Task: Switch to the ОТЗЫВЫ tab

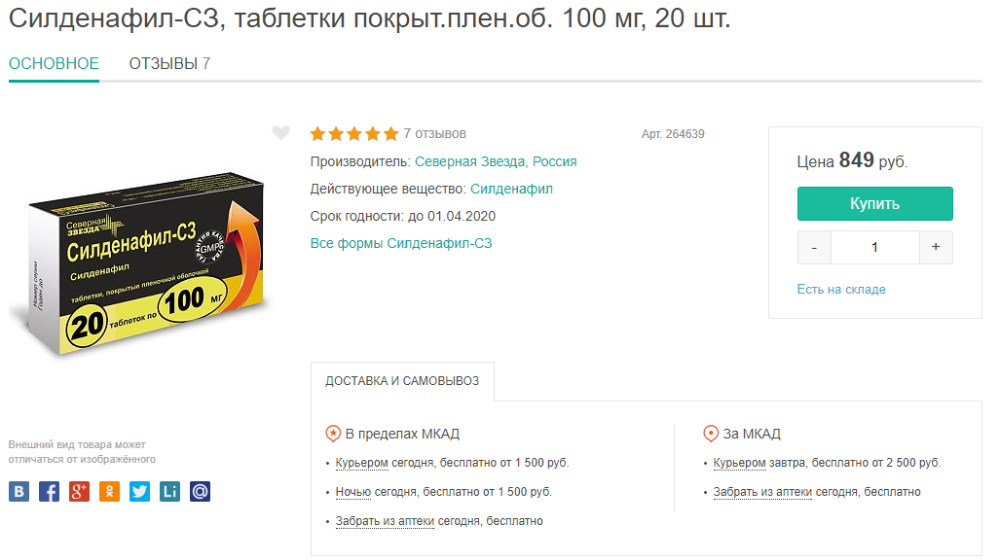Action: coord(169,64)
